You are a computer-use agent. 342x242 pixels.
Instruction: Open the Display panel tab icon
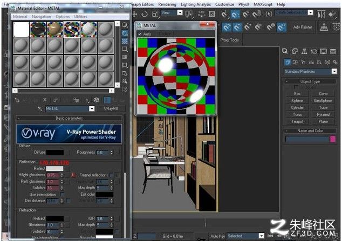pyautogui.click(x=323, y=51)
